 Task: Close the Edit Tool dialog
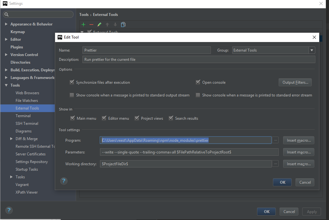(314, 37)
